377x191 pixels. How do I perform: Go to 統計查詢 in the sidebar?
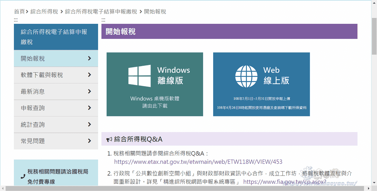click(56, 125)
